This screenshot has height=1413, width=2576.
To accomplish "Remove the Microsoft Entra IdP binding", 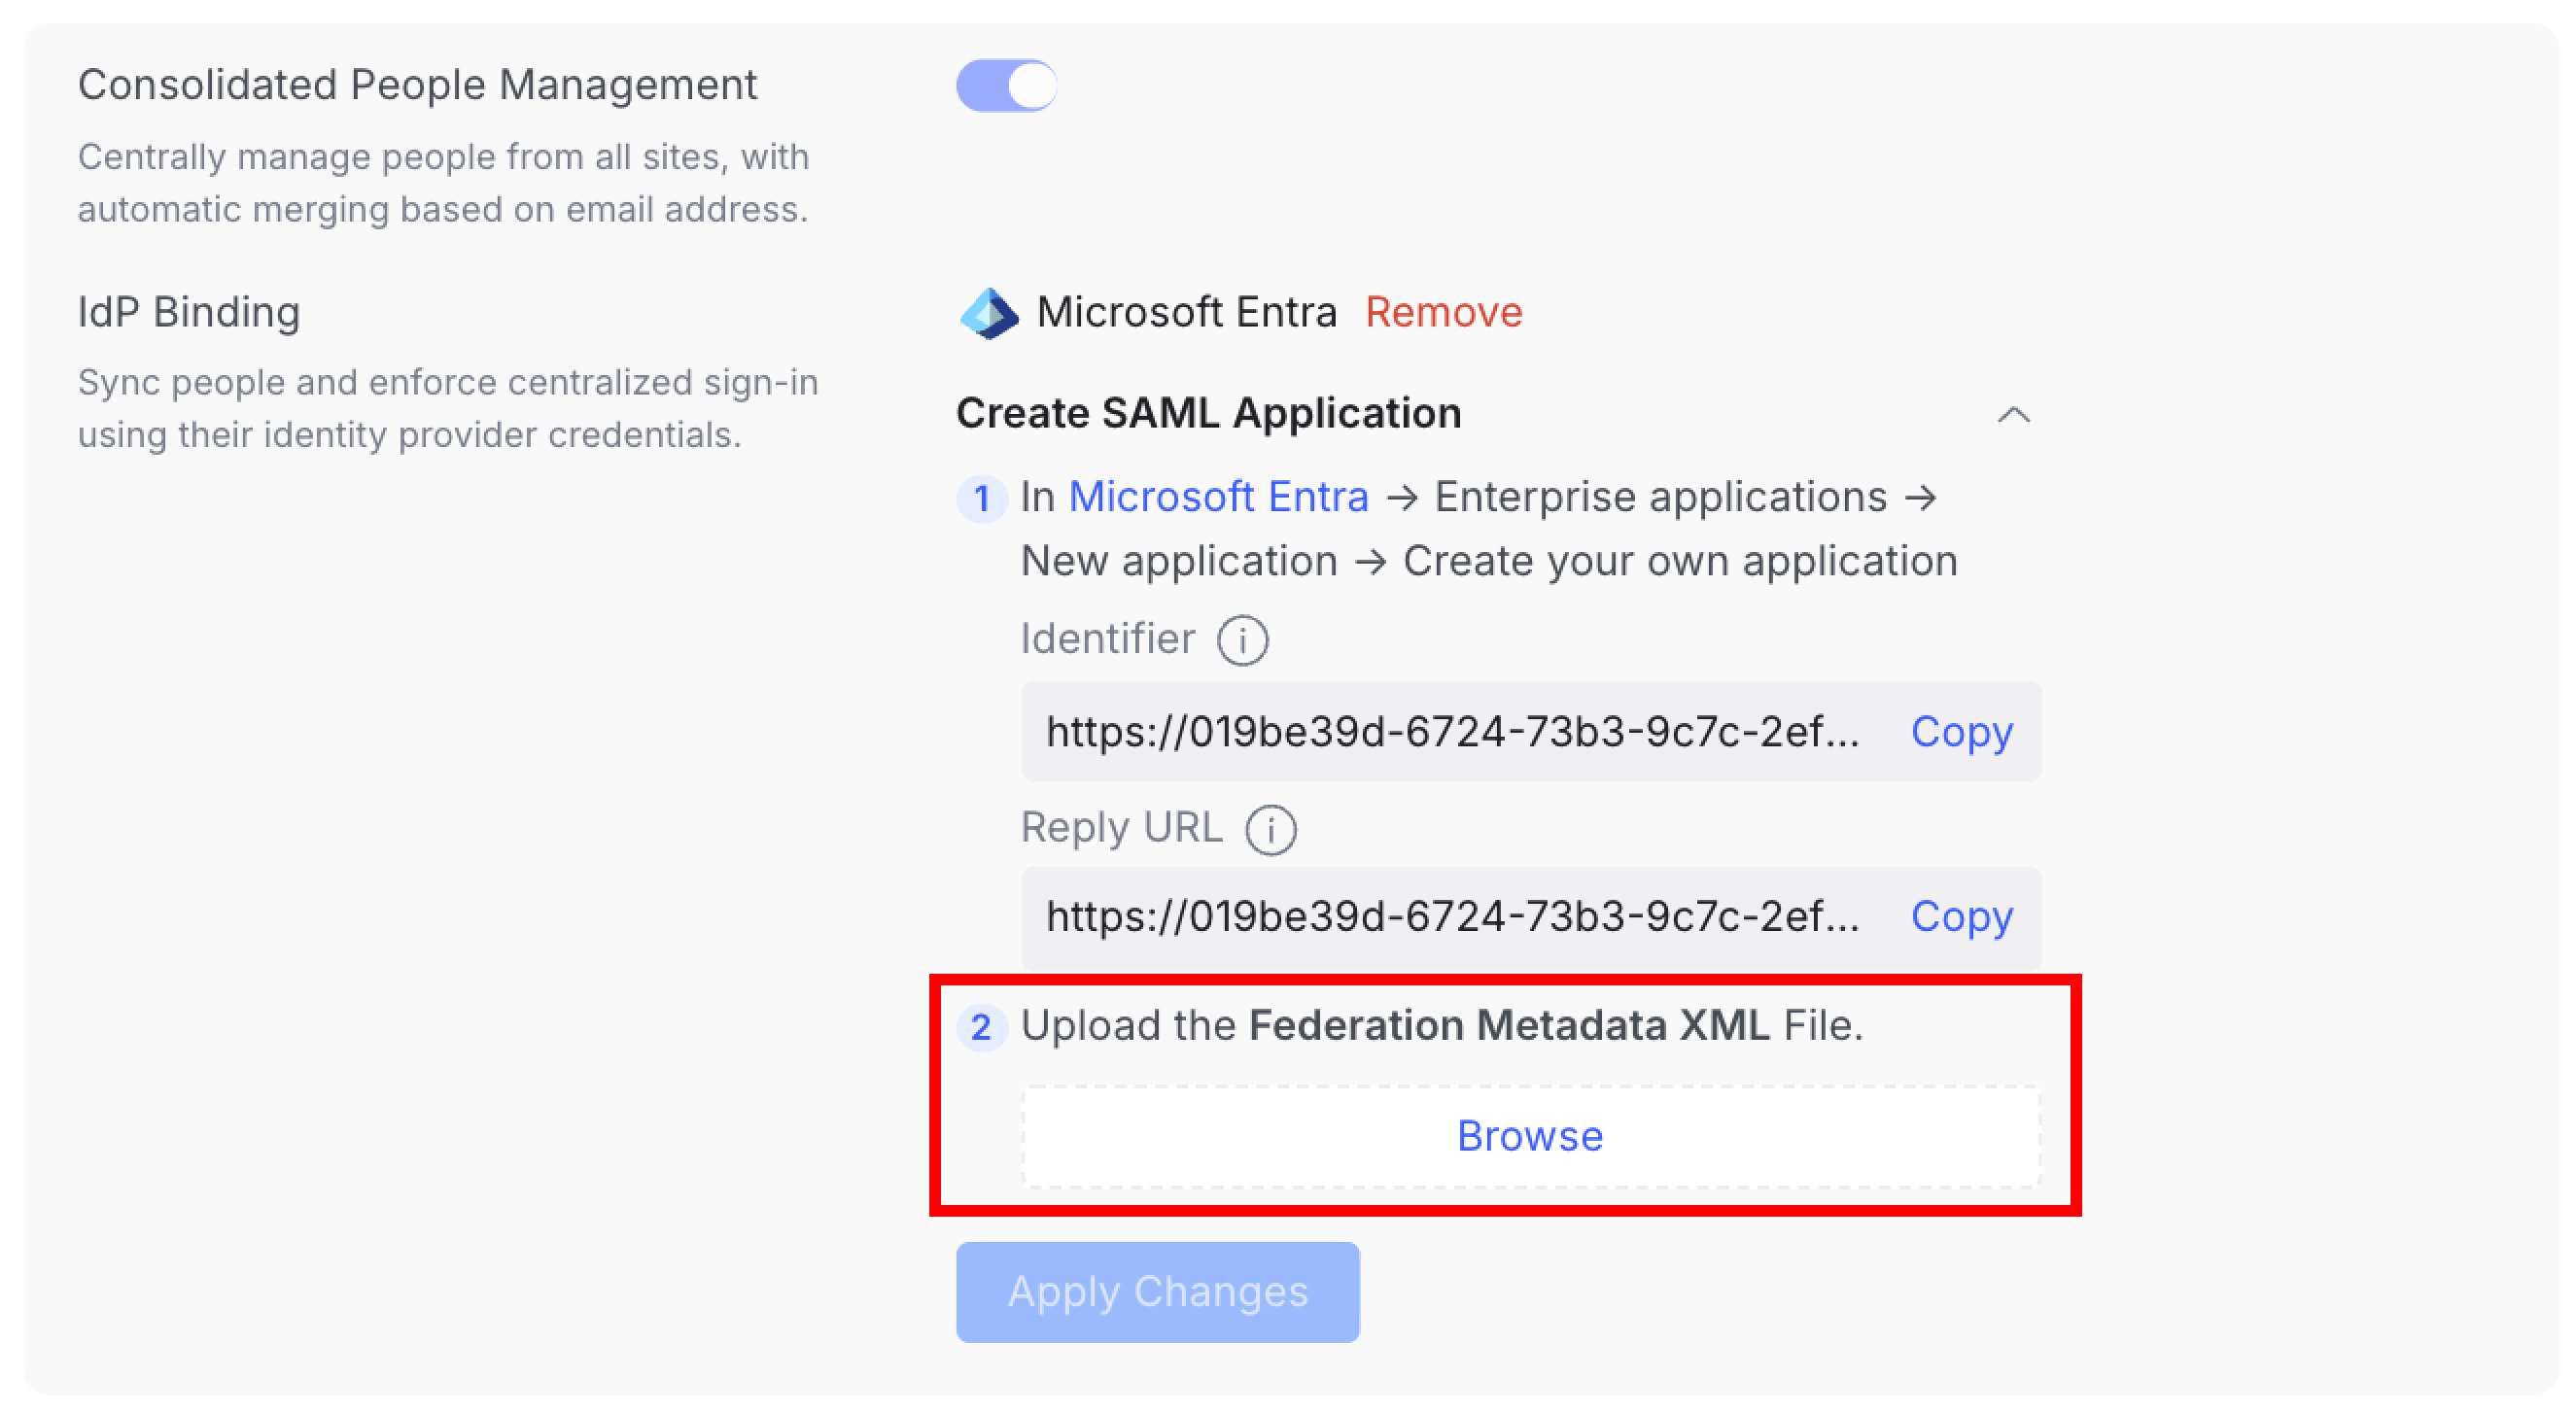I will 1443,313.
